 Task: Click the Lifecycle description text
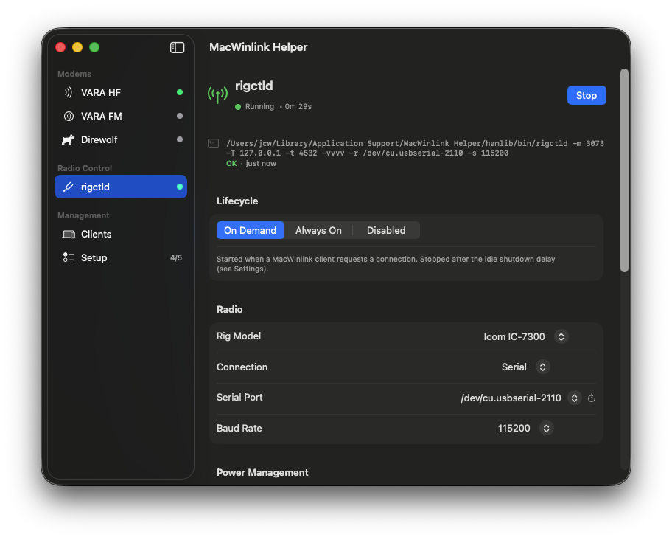click(x=385, y=264)
